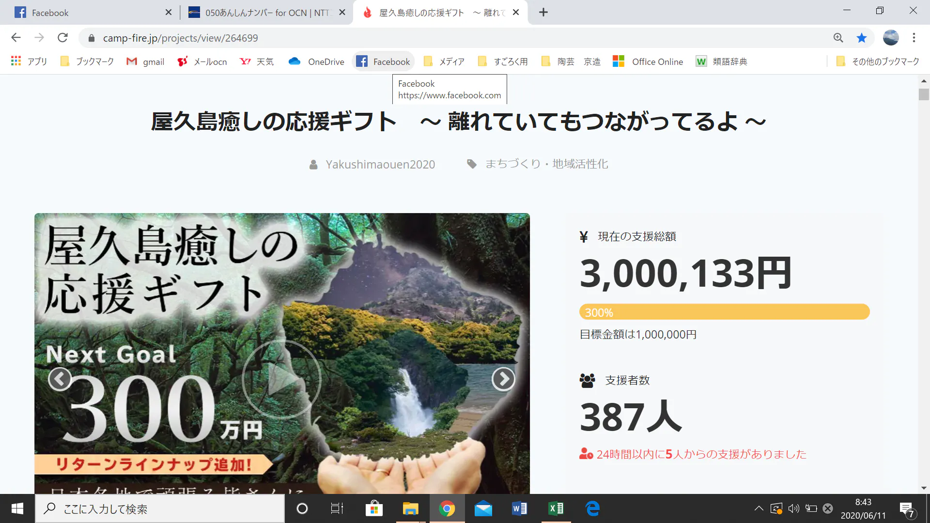
Task: Go back to previous page
Action: pos(16,38)
